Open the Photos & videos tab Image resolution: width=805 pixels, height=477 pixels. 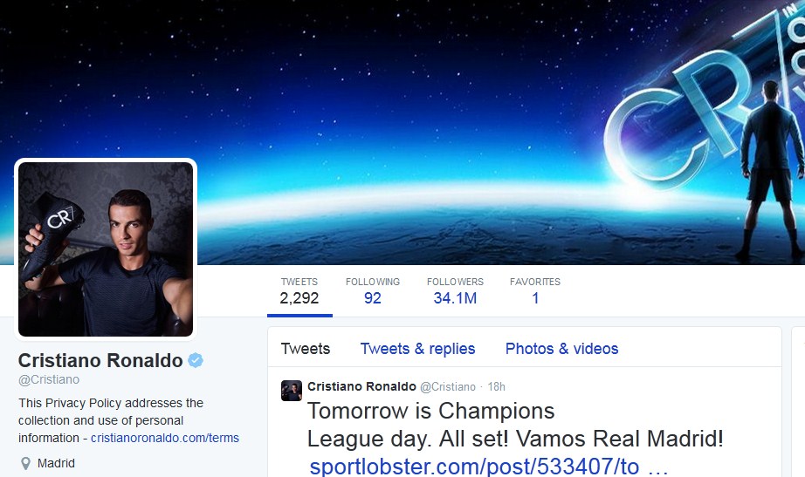tap(561, 349)
